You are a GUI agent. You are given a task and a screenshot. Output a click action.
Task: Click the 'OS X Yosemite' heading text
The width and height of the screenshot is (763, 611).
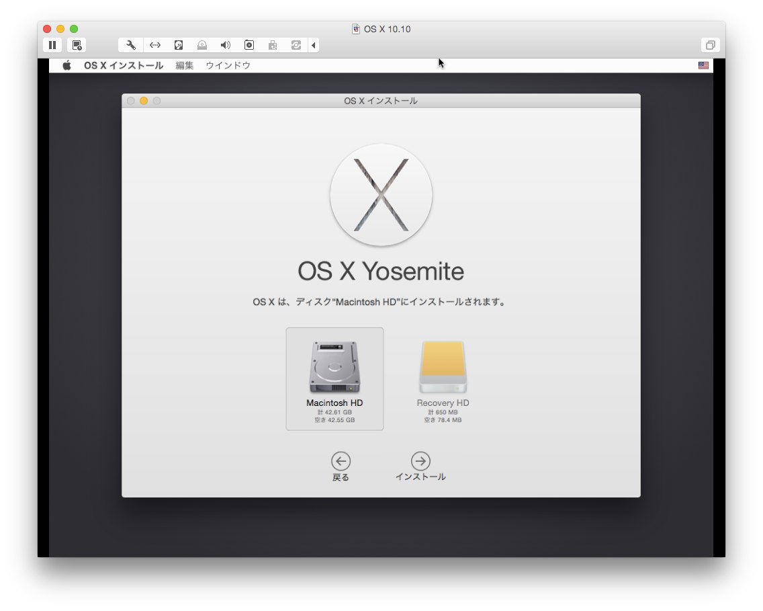381,271
